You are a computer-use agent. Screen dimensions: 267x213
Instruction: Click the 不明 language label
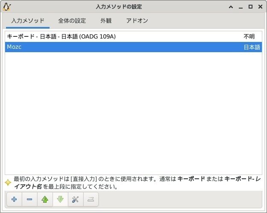[x=249, y=36]
